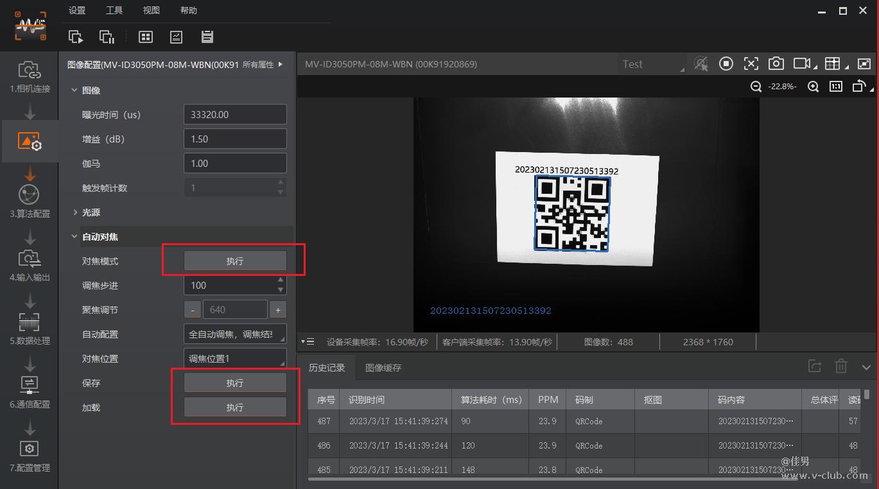Export the history records icon
Screen dimensions: 879x489
815,366
